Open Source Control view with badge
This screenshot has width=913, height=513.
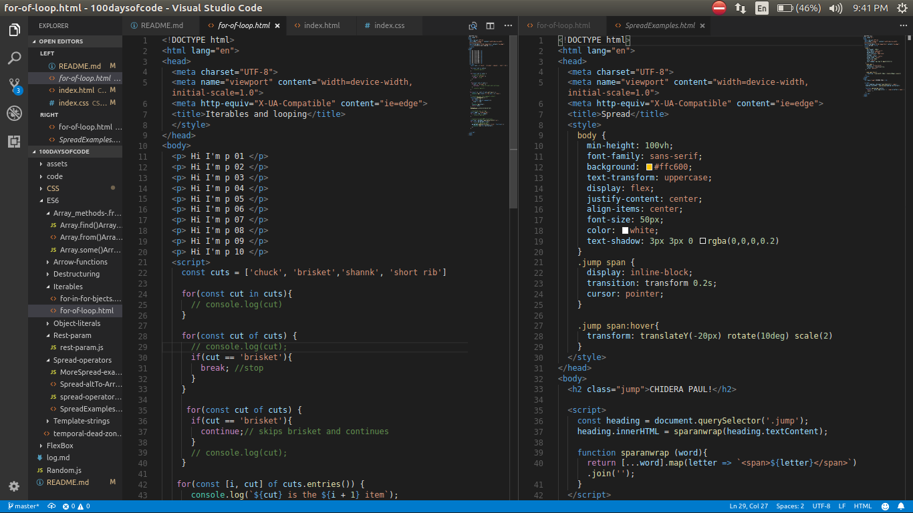tap(14, 85)
